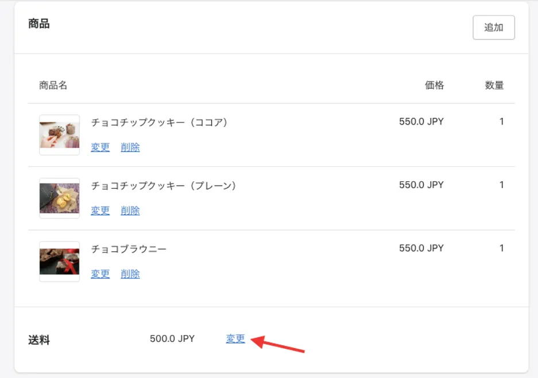Click the 商品名 column header
This screenshot has width=538, height=378.
tap(53, 85)
